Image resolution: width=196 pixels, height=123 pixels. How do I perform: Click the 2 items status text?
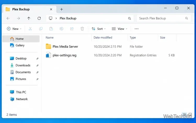click(12, 115)
